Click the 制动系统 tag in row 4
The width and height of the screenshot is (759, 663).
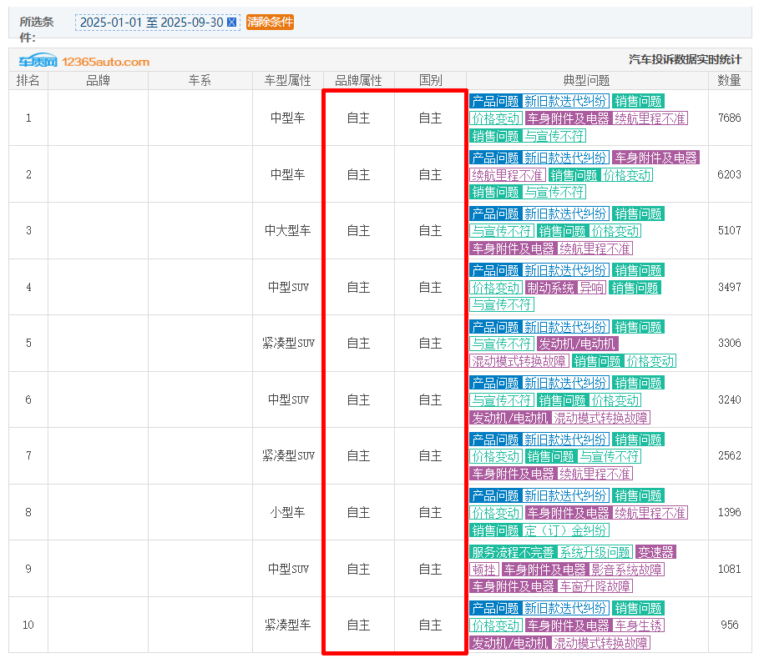(x=550, y=288)
